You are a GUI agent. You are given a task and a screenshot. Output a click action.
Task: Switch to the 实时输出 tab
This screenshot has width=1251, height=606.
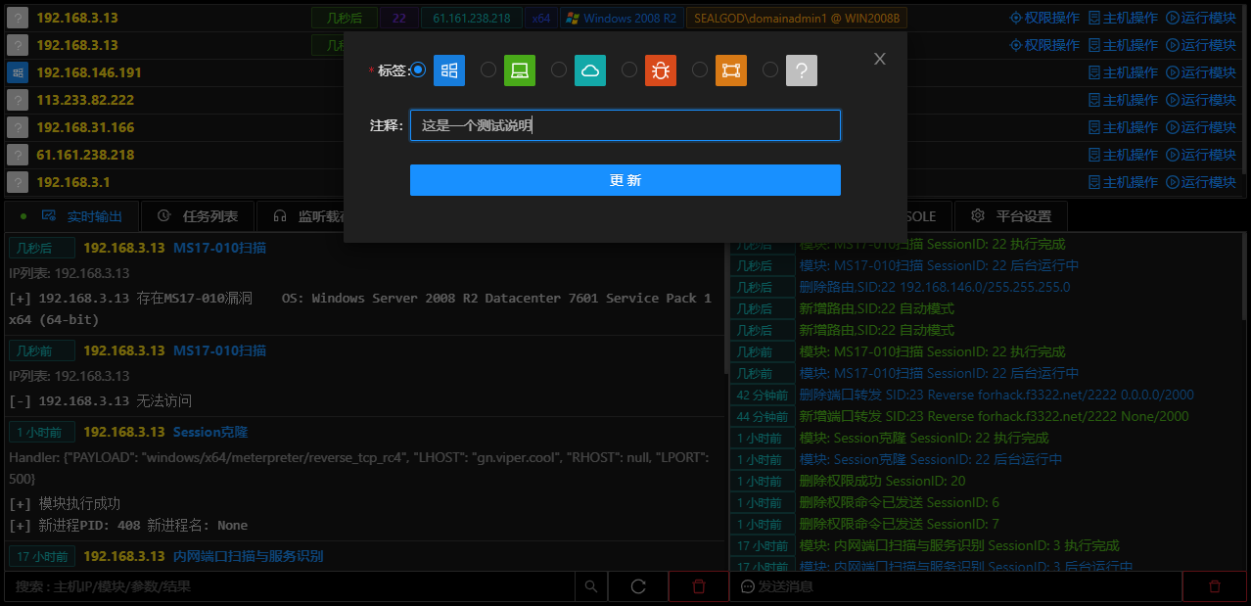coord(72,216)
